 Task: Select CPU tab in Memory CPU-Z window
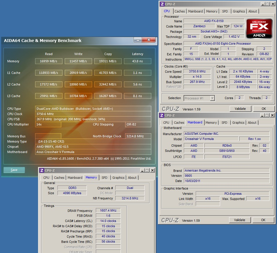pos(46,178)
